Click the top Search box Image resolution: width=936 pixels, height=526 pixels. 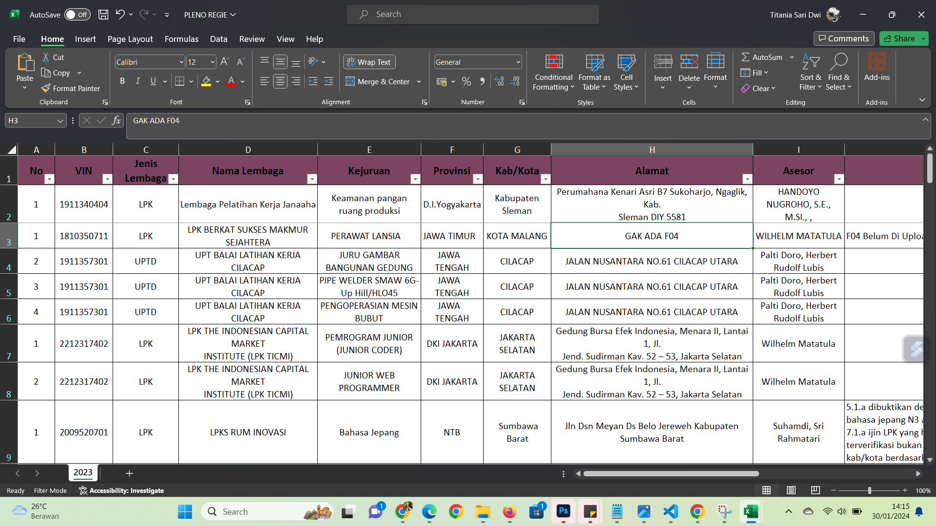472,14
